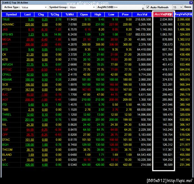Viewport: 194px width, 184px height.
Task: Select the TMB symbol
Action: 5,109
